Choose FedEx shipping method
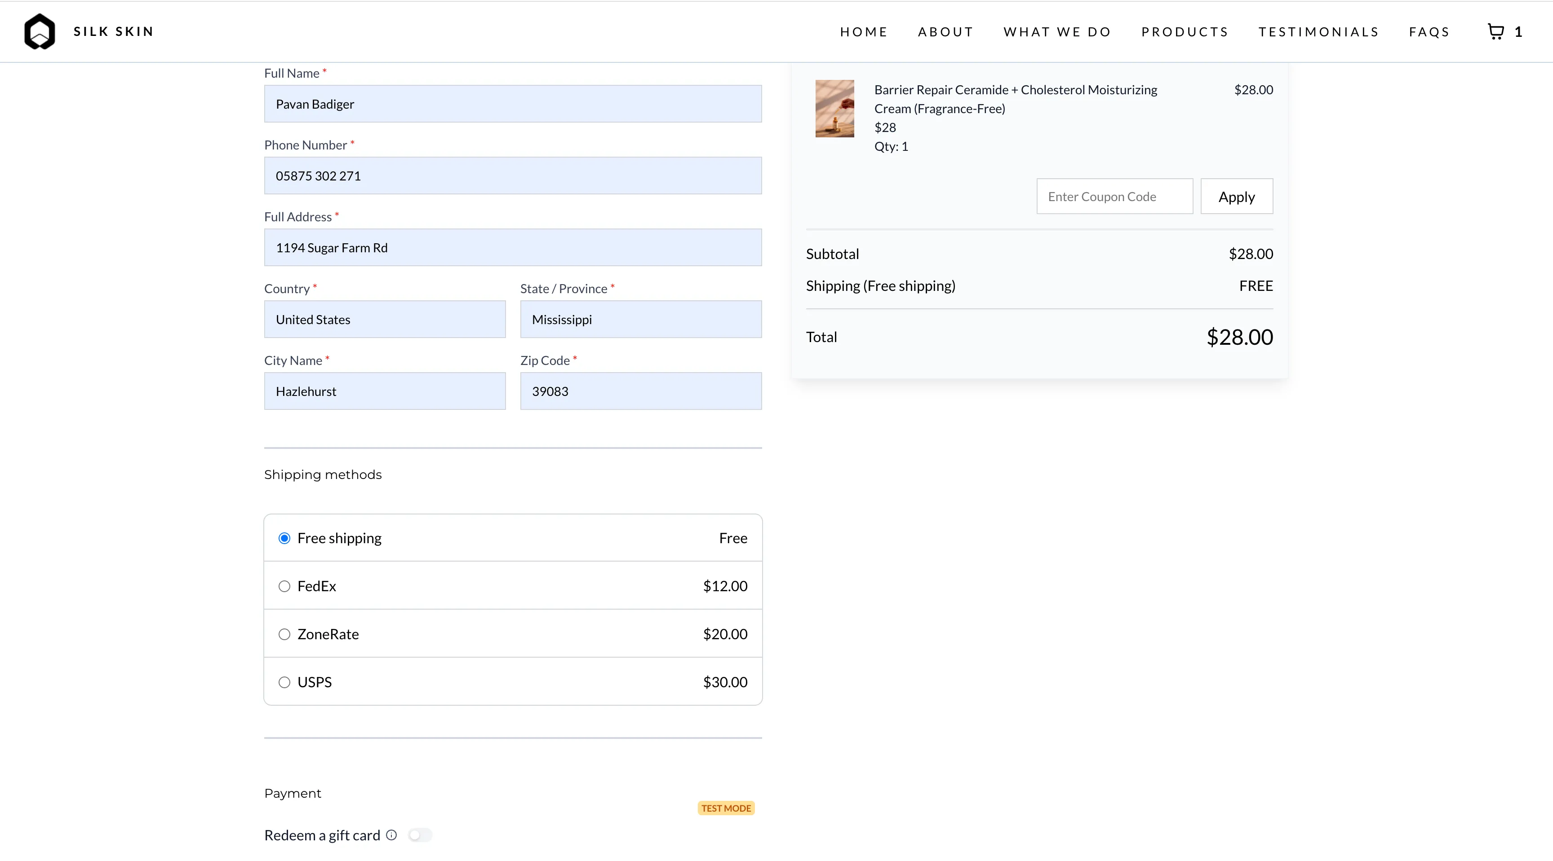 click(284, 586)
